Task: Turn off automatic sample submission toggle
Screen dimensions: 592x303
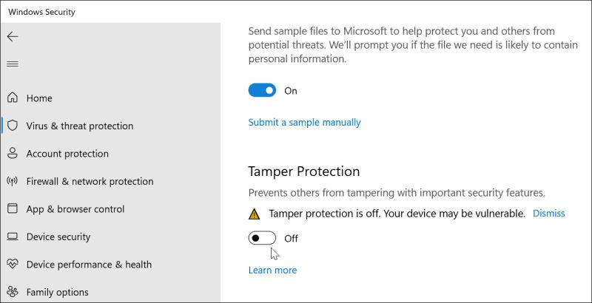Action: (x=262, y=90)
